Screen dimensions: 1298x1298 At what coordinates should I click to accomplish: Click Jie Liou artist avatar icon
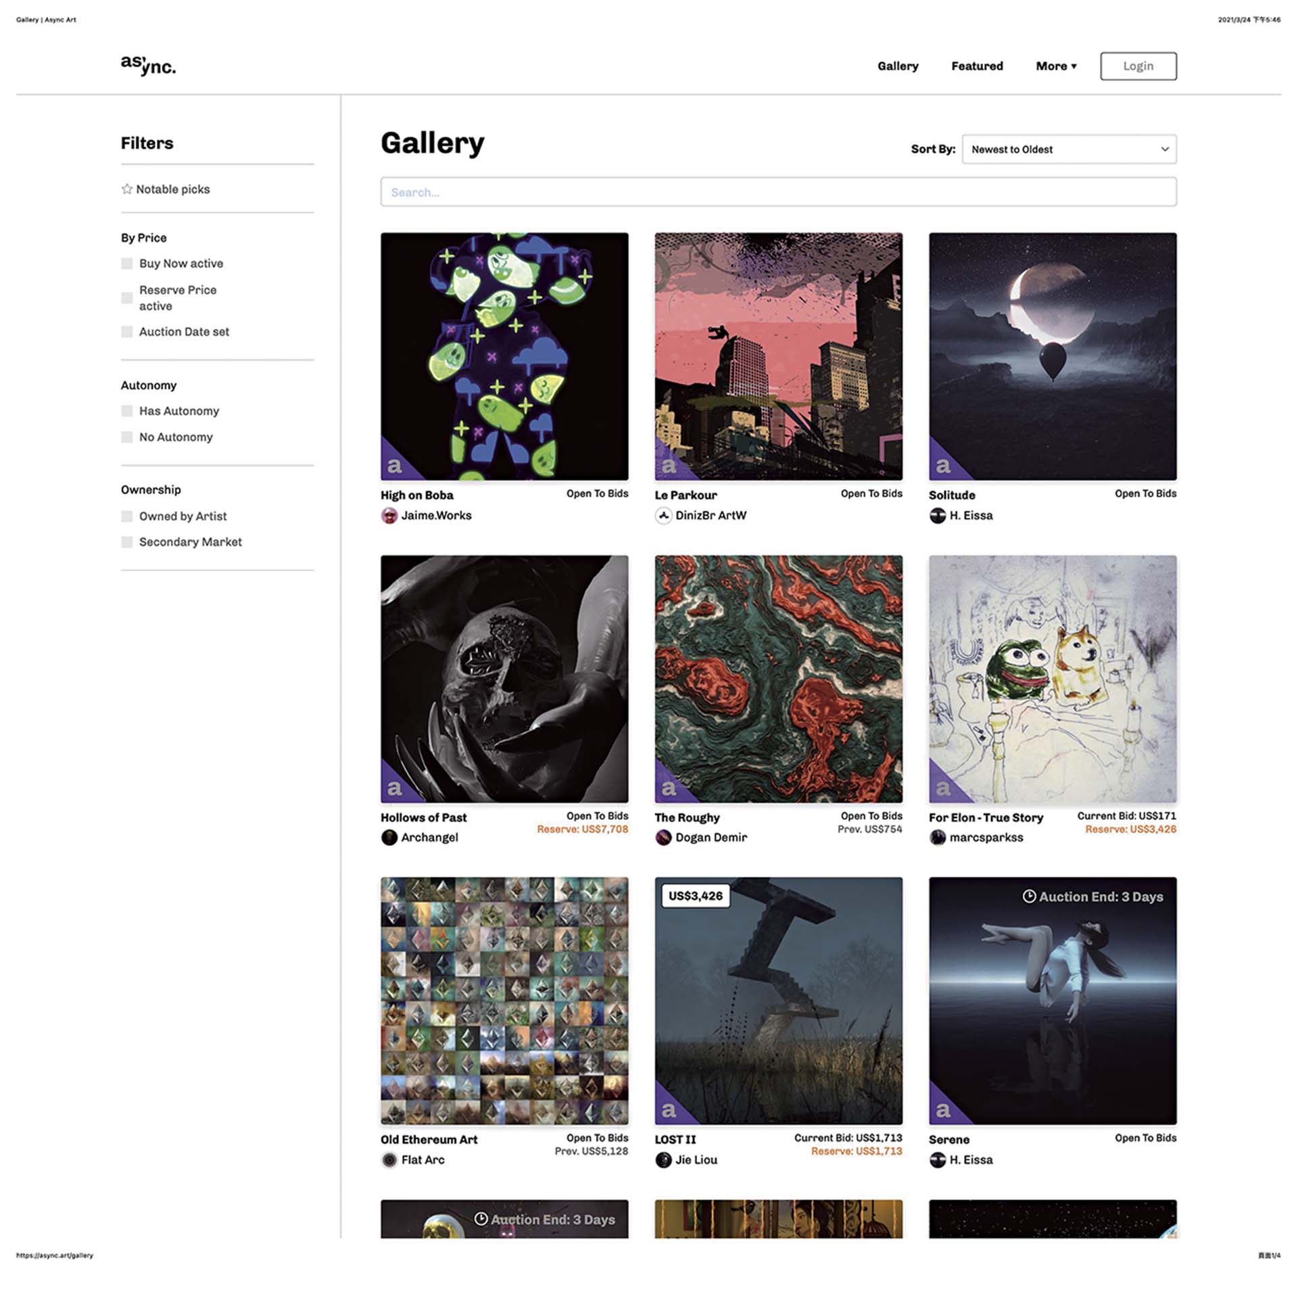pyautogui.click(x=663, y=1160)
